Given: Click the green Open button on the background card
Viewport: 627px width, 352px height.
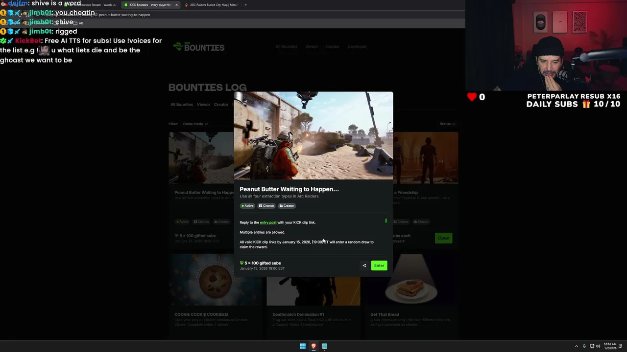Looking at the screenshot, I should click(x=443, y=238).
